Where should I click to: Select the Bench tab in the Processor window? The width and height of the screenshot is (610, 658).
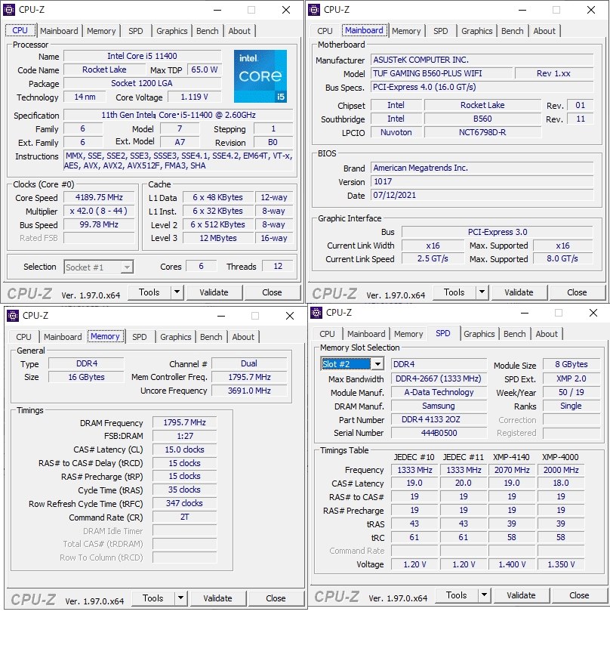click(x=207, y=31)
